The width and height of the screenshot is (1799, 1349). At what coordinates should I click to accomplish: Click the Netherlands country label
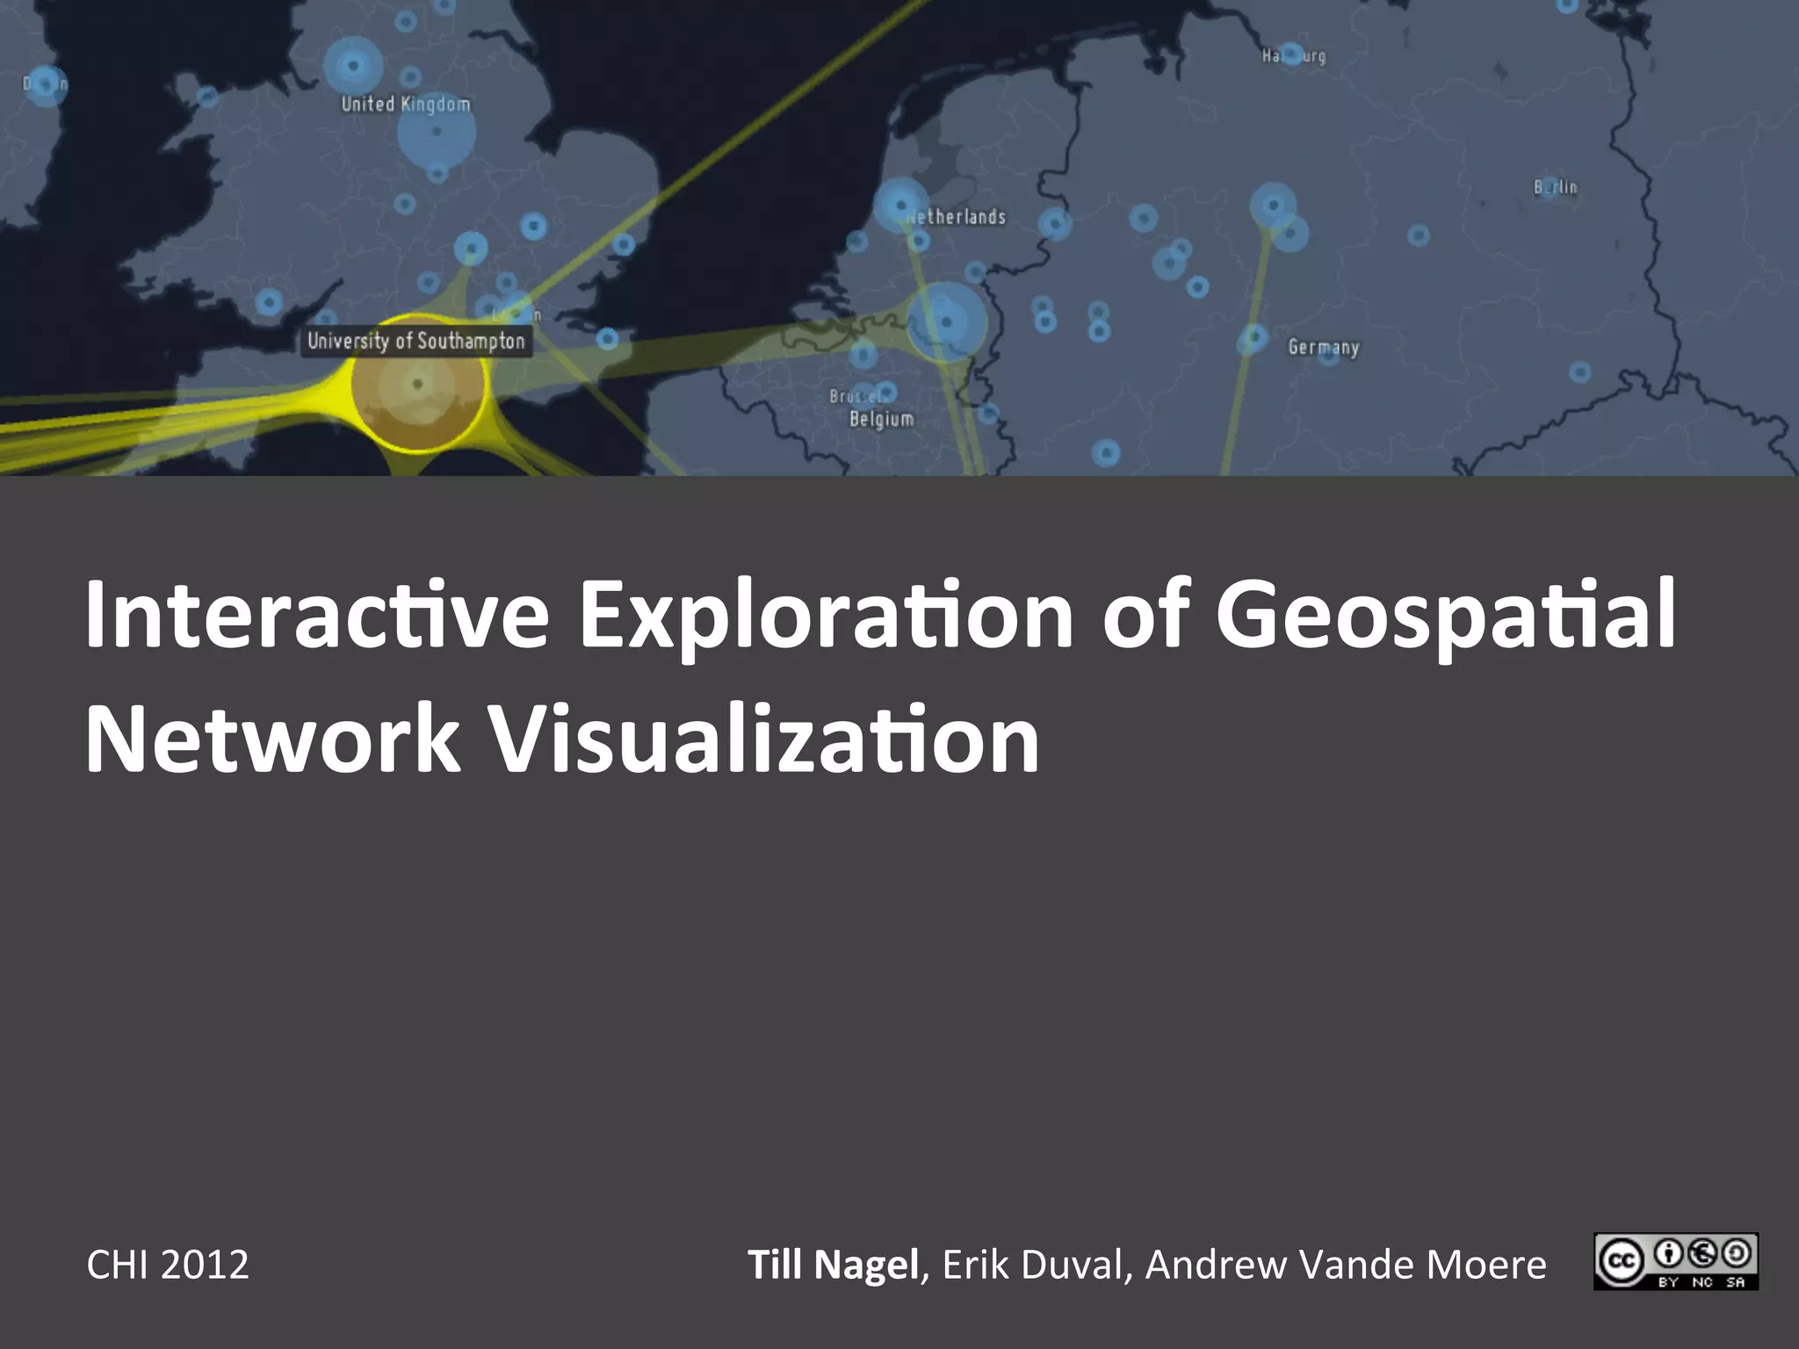pyautogui.click(x=957, y=217)
